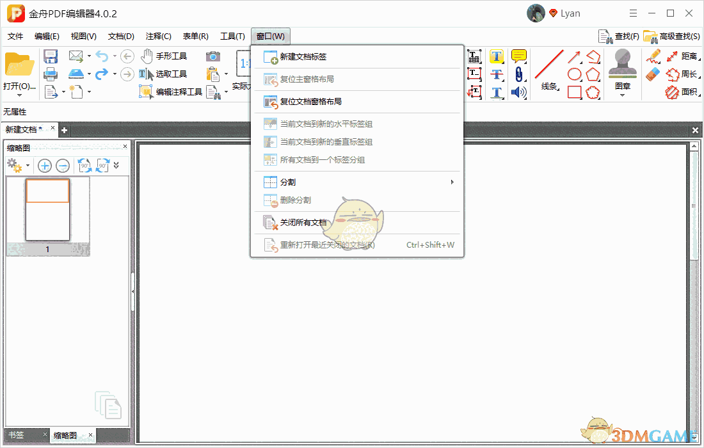Click the snapshot camera tool icon
Viewport: 704px width, 448px height.
point(212,56)
